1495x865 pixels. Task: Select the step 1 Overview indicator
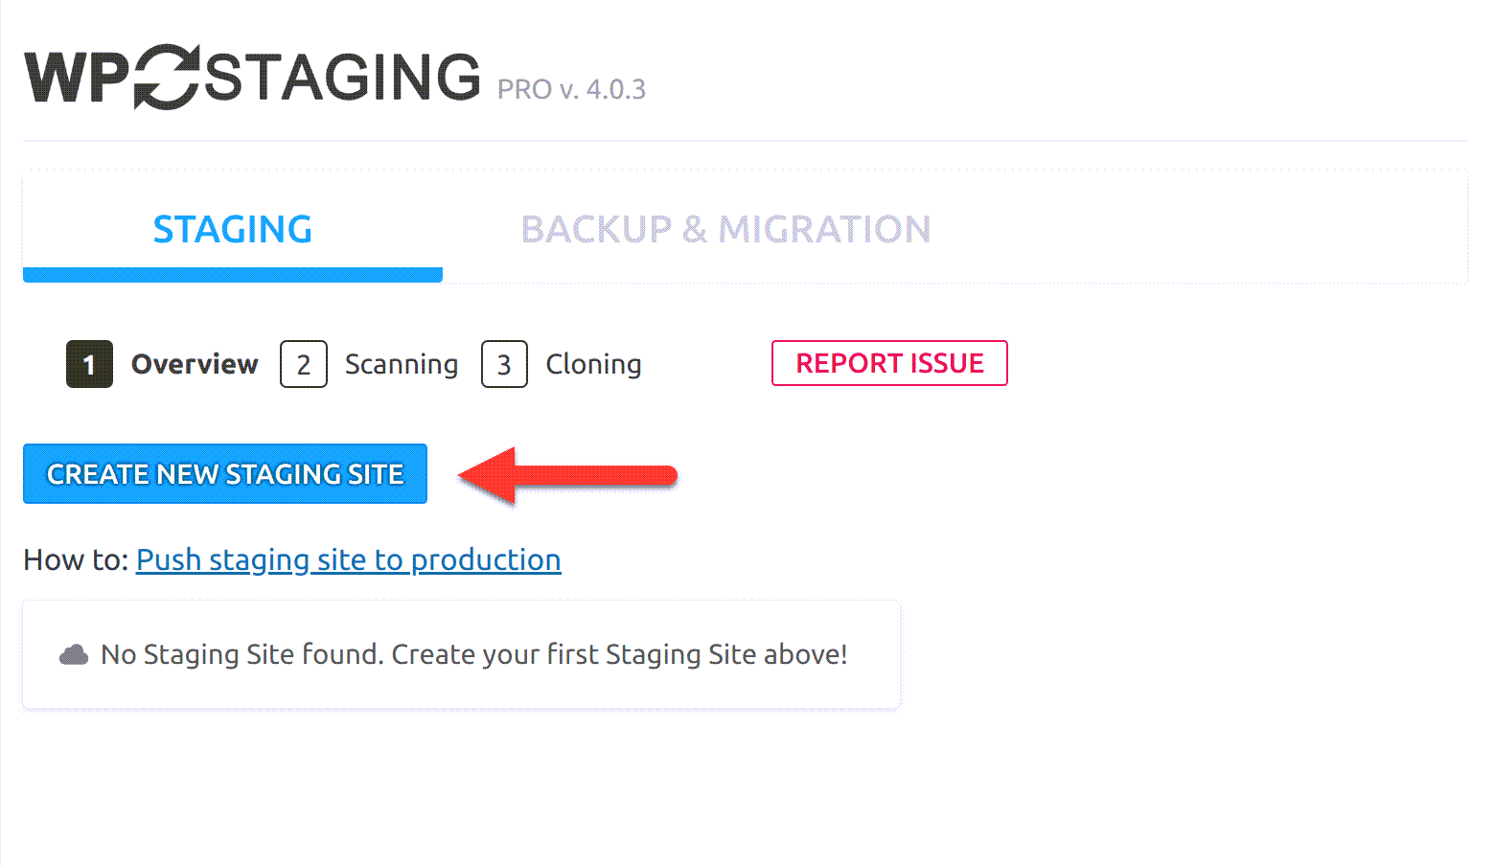pyautogui.click(x=88, y=364)
